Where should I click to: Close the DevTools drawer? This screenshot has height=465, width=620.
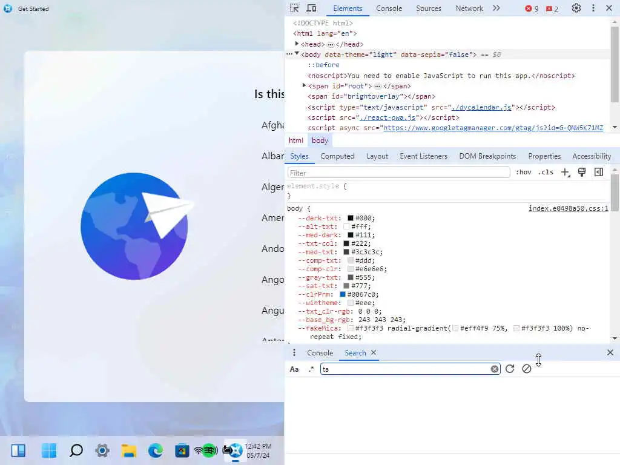610,352
